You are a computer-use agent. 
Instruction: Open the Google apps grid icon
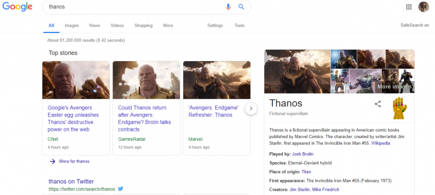click(x=409, y=7)
